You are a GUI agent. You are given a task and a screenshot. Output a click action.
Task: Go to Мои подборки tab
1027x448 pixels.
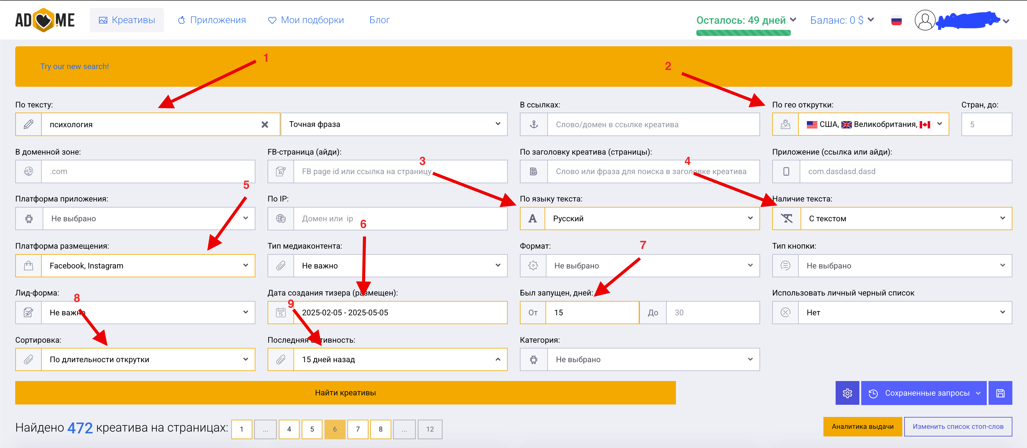(306, 20)
